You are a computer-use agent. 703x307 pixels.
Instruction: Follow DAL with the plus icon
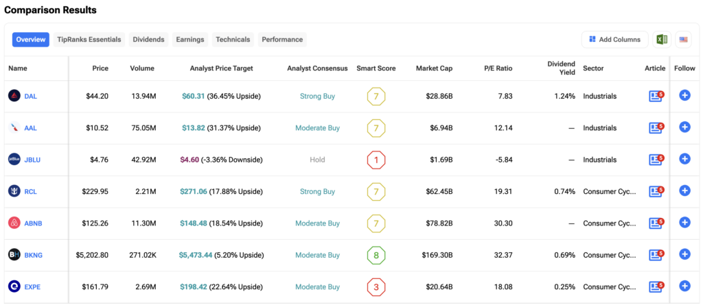coord(684,95)
